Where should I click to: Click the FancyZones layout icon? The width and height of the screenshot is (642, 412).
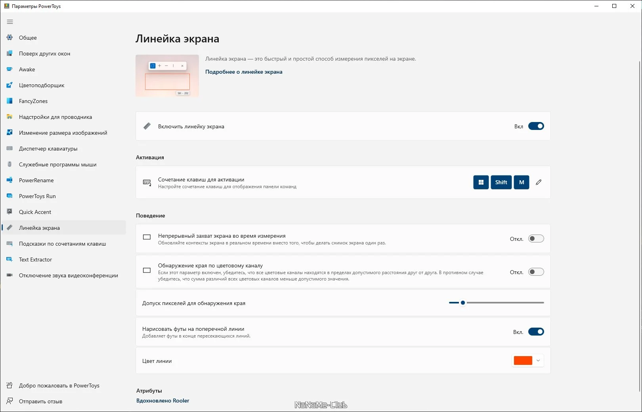10,101
